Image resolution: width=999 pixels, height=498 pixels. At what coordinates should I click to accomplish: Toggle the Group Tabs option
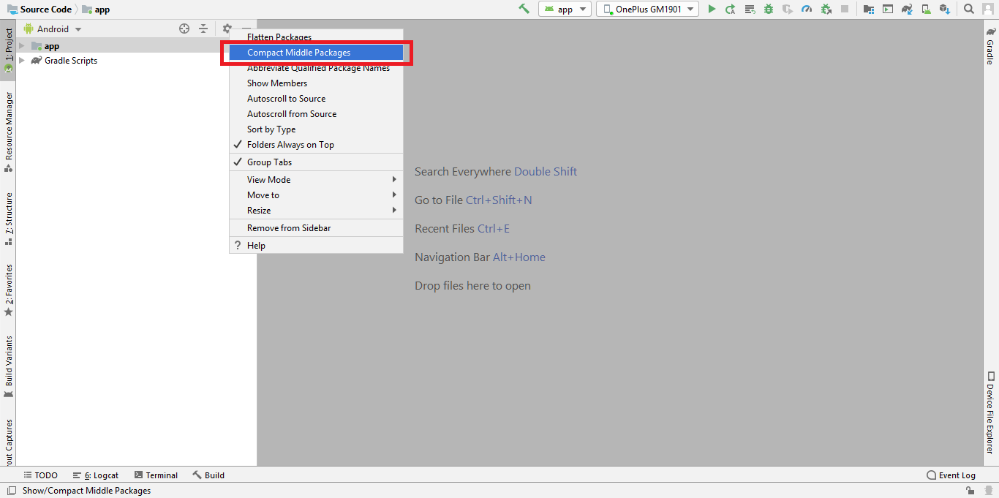click(x=269, y=162)
